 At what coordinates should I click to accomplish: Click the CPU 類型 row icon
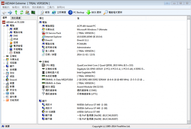click(x=43, y=65)
